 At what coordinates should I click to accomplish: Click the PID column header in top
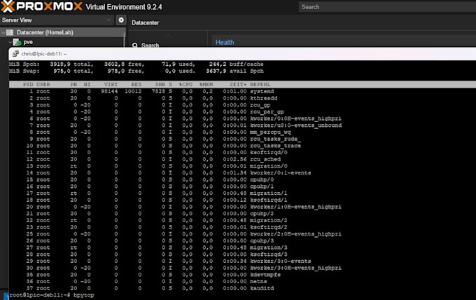28,85
